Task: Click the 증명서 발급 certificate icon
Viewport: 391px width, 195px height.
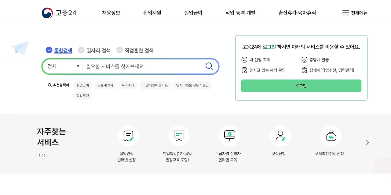Action: [x=304, y=60]
